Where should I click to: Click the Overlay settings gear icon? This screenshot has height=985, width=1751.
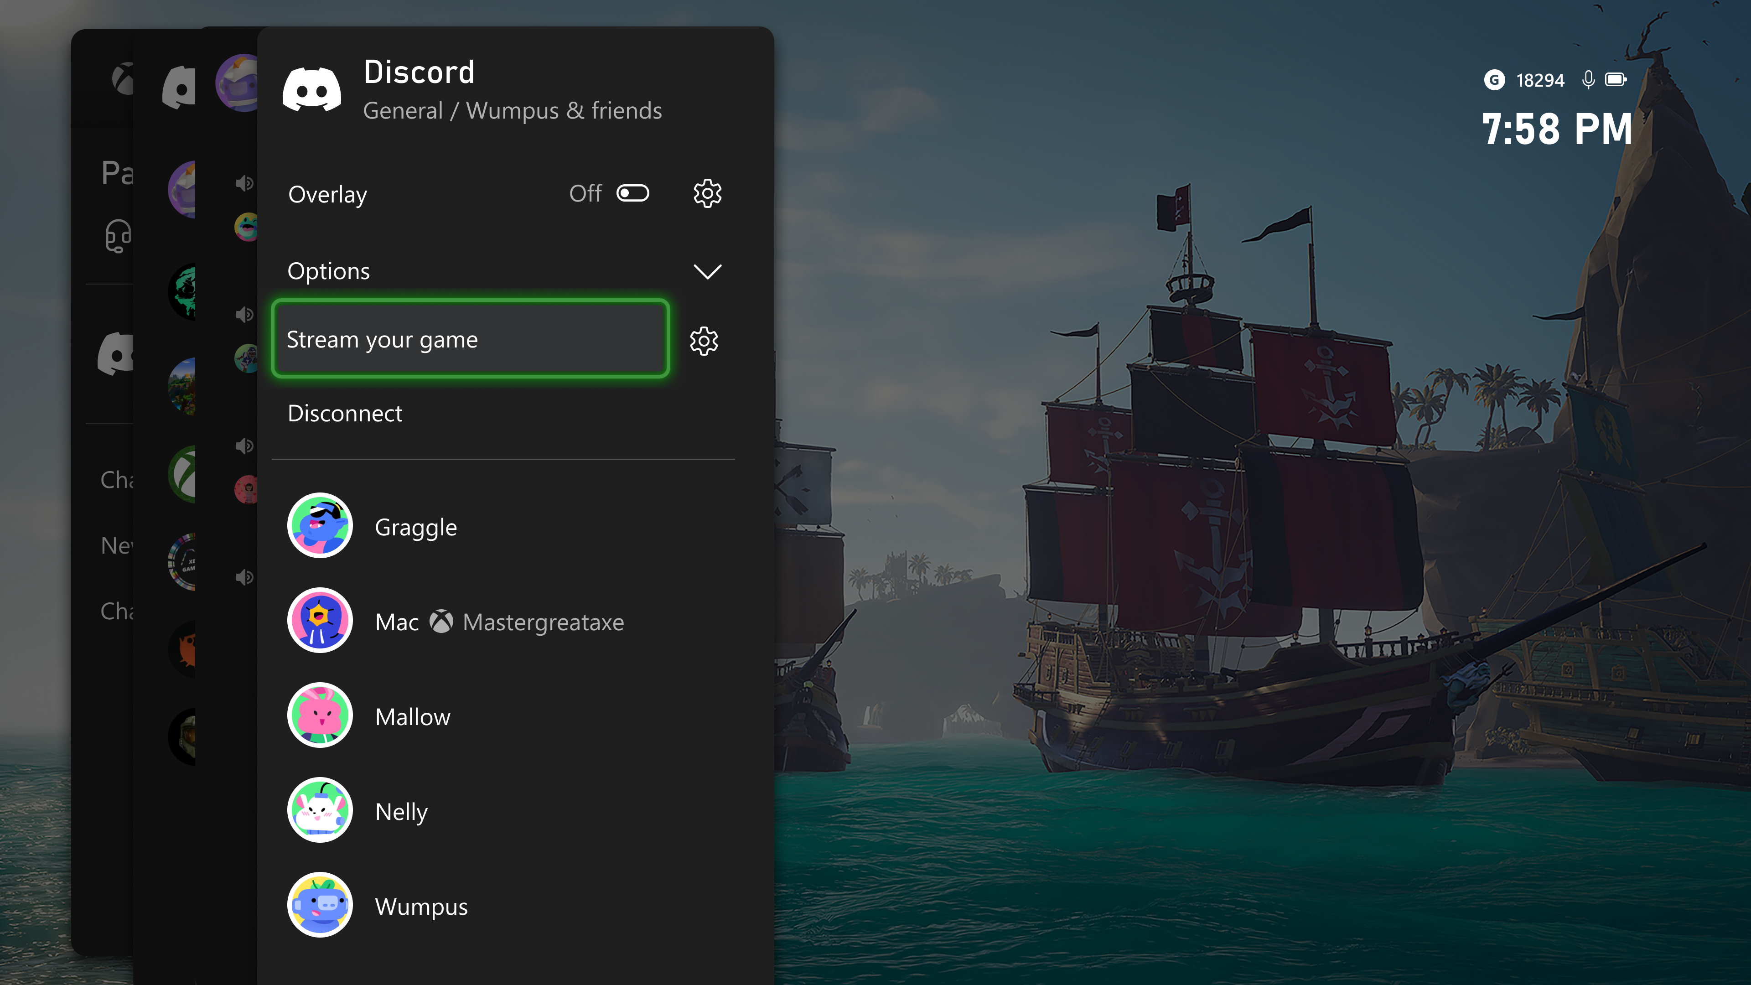point(707,194)
